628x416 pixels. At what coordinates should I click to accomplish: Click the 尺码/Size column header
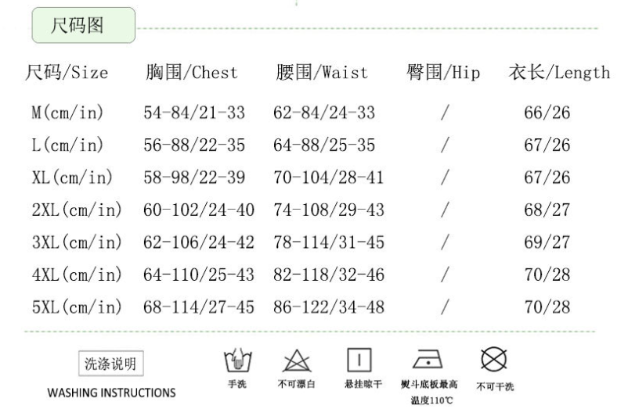click(x=67, y=73)
